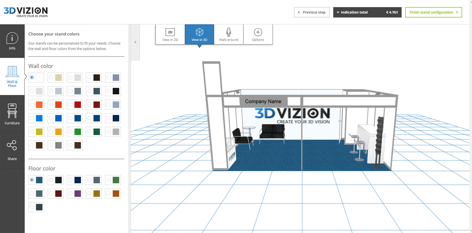
Task: Select the purple floor color radio button
Action: [70, 194]
